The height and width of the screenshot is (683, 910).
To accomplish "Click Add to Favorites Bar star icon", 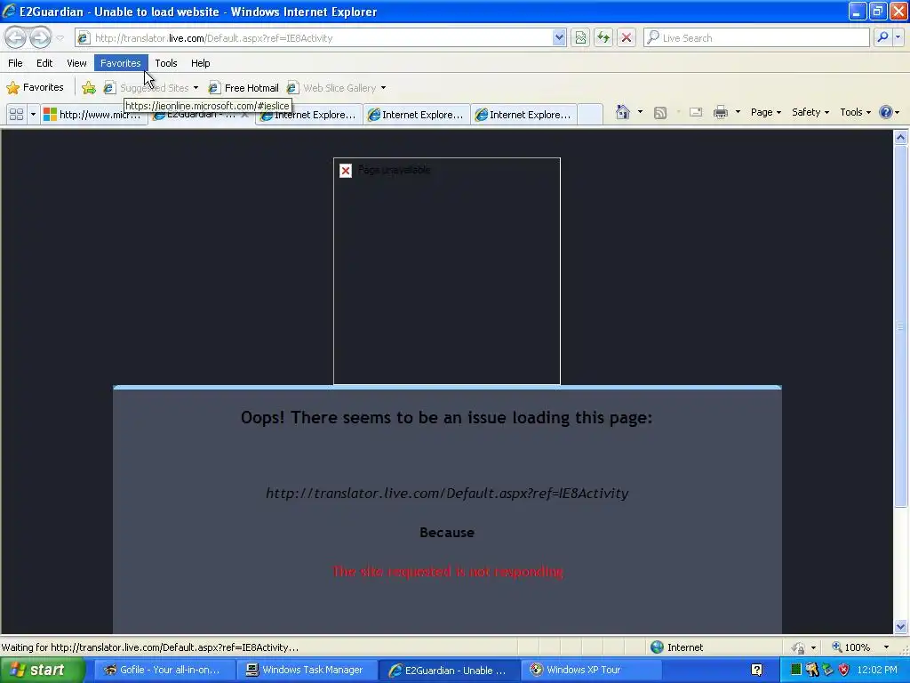I will click(x=89, y=88).
